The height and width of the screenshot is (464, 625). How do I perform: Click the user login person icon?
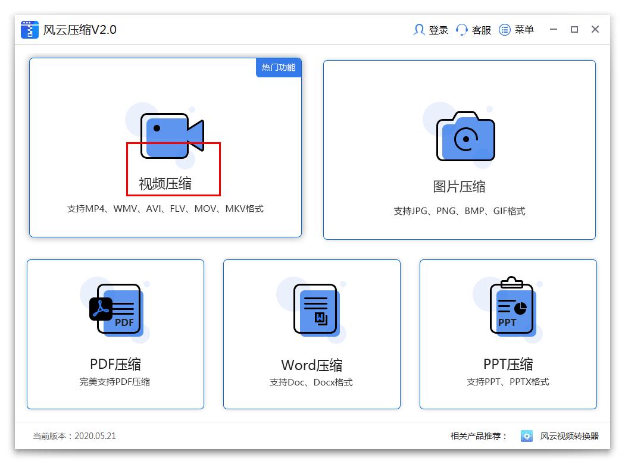(x=419, y=30)
